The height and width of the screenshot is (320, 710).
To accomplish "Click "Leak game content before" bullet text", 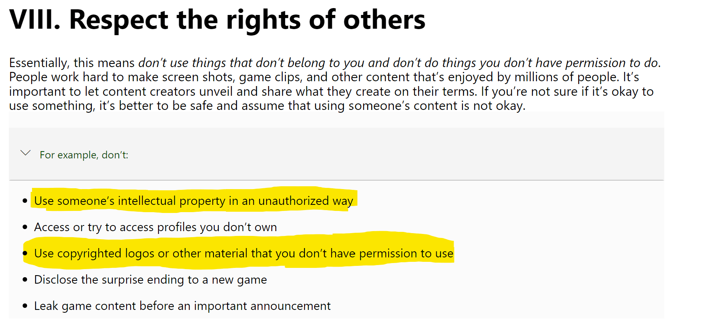I will pos(182,306).
